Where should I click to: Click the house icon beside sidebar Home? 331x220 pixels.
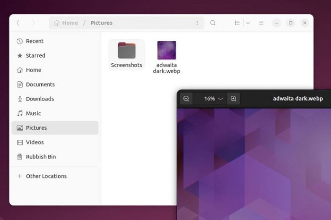tap(20, 70)
